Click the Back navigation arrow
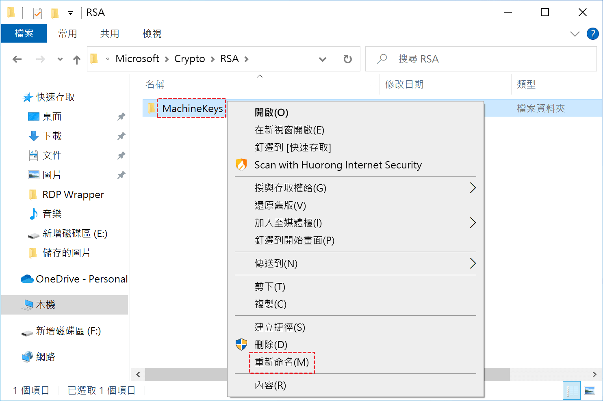Screen dimensions: 603x401 [x=17, y=59]
